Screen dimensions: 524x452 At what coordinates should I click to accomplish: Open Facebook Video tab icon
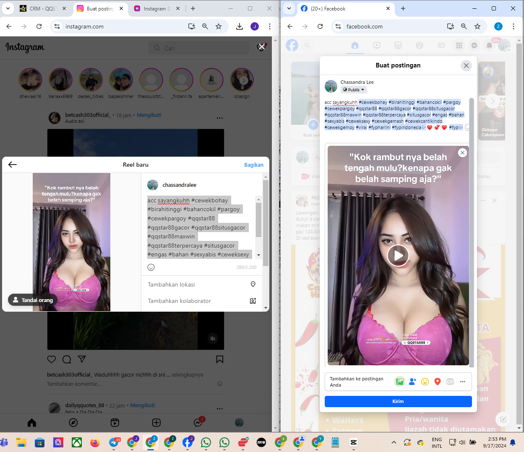[377, 45]
